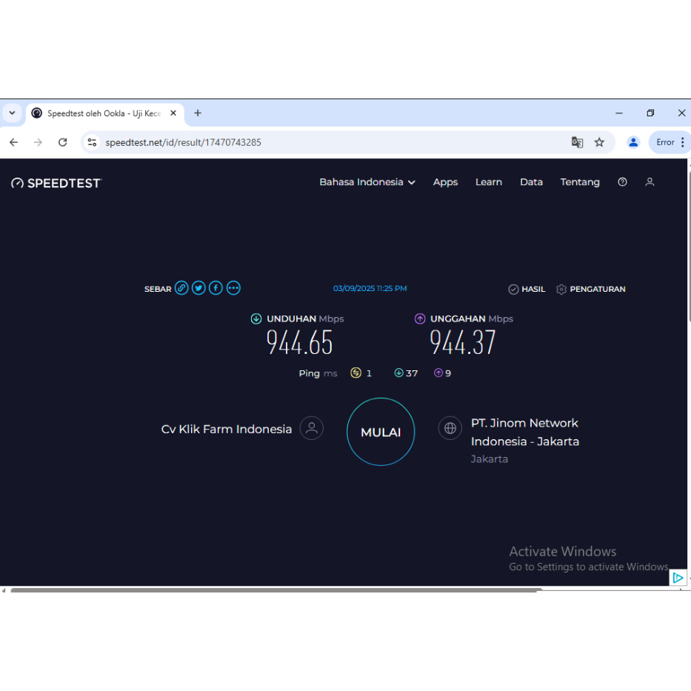The width and height of the screenshot is (691, 691).
Task: Click the copy-link share icon next to SEBAR
Action: tap(181, 287)
